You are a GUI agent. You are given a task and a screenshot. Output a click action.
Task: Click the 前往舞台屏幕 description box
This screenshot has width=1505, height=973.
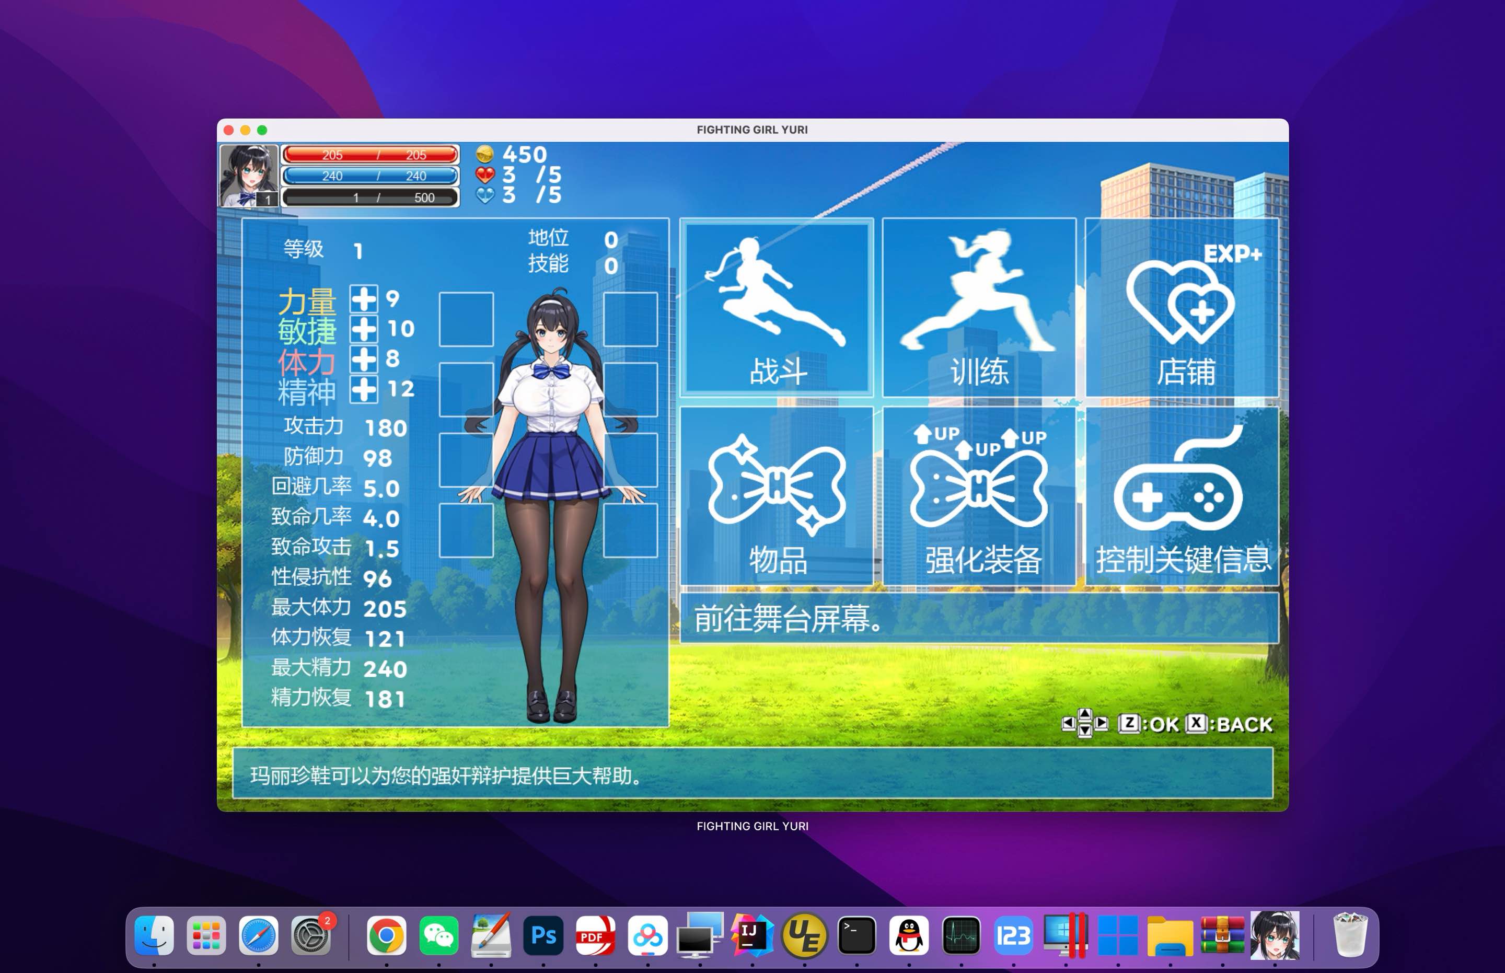[x=979, y=618]
